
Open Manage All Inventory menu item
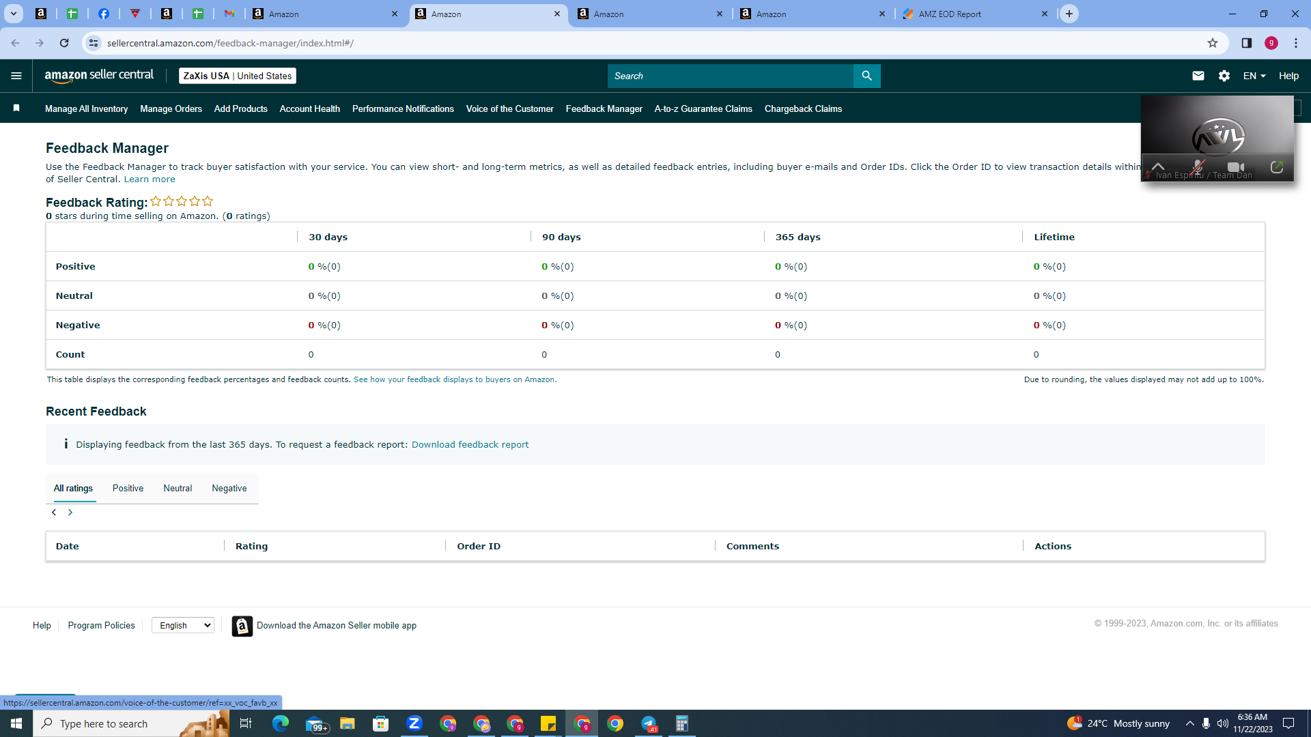86,109
